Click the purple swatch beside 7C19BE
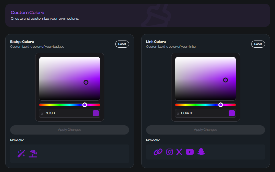The width and height of the screenshot is (275, 172). (x=96, y=113)
